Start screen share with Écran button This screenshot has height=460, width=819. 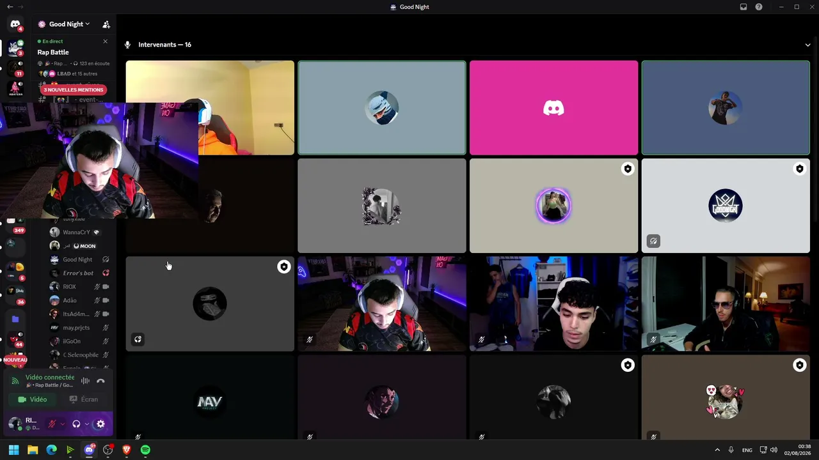pos(84,399)
